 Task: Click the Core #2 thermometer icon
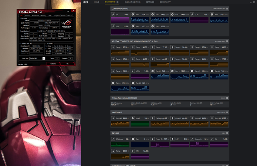(x=172, y=118)
